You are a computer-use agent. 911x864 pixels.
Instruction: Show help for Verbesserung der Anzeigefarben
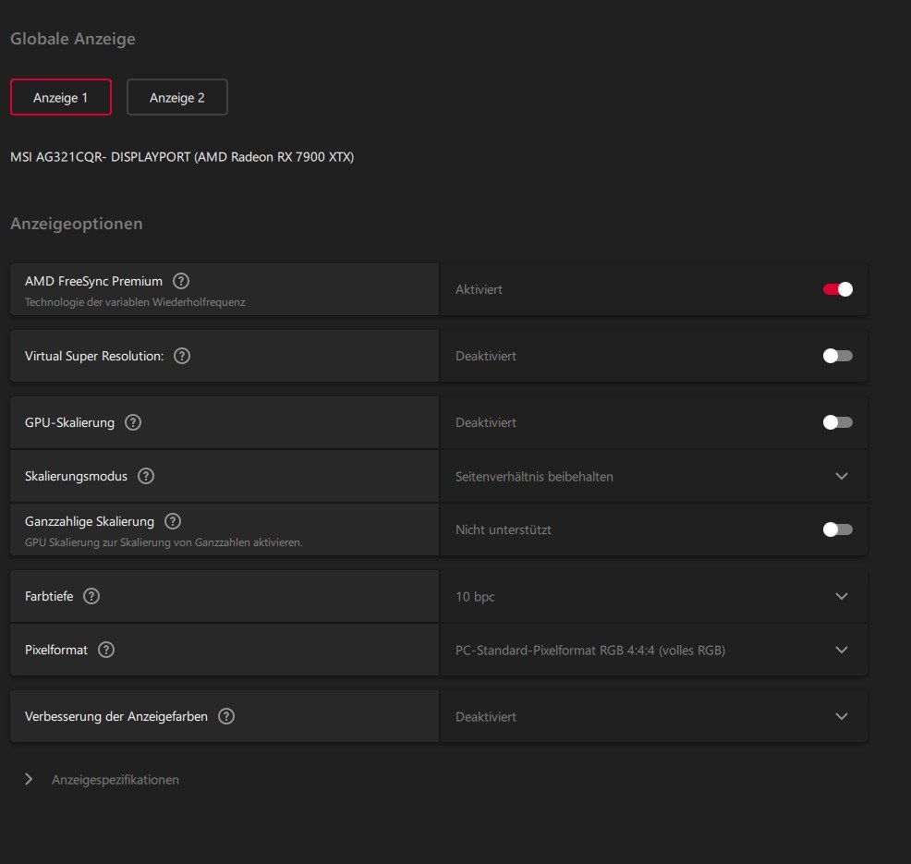click(x=226, y=716)
